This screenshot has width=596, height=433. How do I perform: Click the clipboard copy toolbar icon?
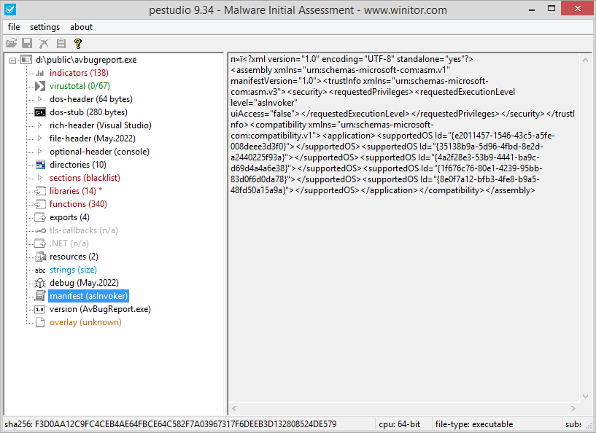click(x=61, y=43)
